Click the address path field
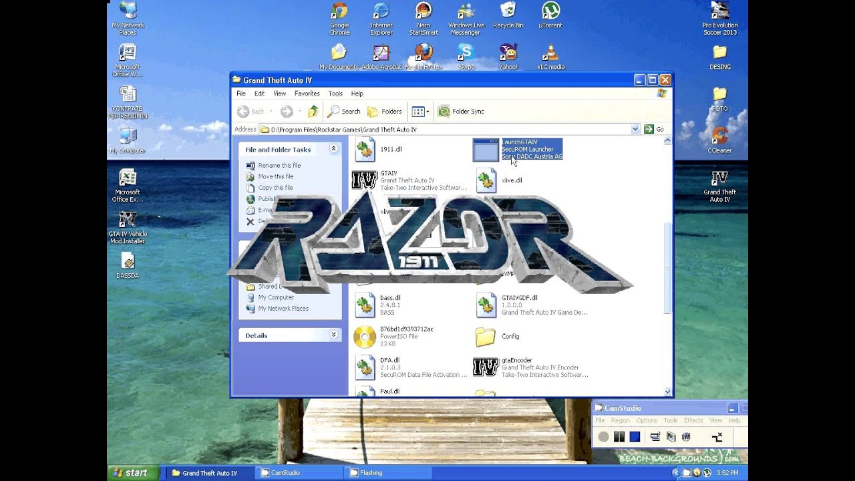The height and width of the screenshot is (481, 855). [x=450, y=130]
